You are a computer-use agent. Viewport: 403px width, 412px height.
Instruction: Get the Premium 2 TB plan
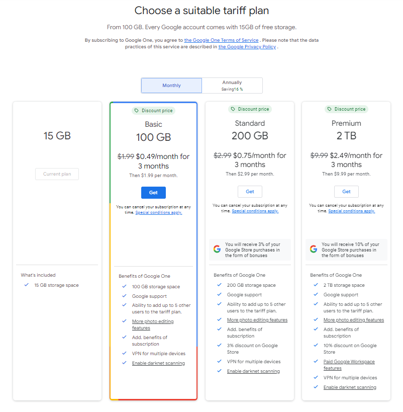pyautogui.click(x=346, y=192)
